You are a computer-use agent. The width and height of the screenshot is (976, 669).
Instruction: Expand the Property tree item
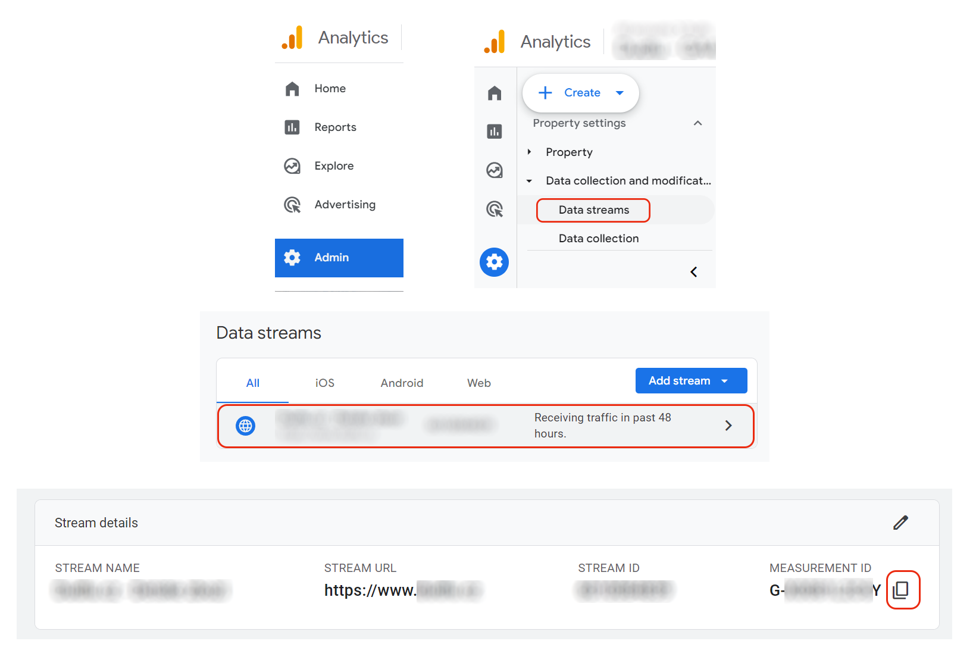(x=529, y=152)
